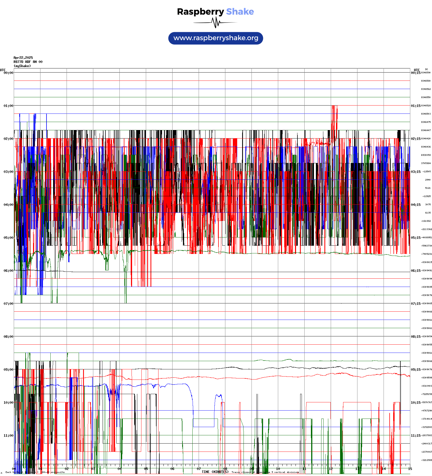Viewport: 432px width, 476px height.
Task: Click the minute 06 axis tick label
Action: pos(172,469)
